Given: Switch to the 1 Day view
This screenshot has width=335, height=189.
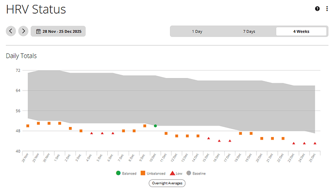Looking at the screenshot, I should pyautogui.click(x=197, y=31).
